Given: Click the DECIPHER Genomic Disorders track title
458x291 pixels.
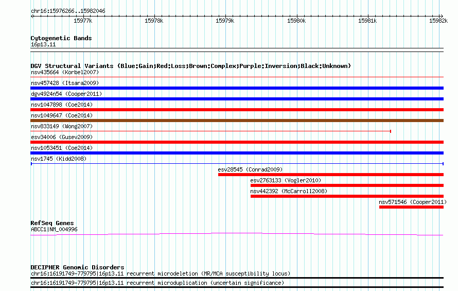Looking at the screenshot, I should click(77, 267).
